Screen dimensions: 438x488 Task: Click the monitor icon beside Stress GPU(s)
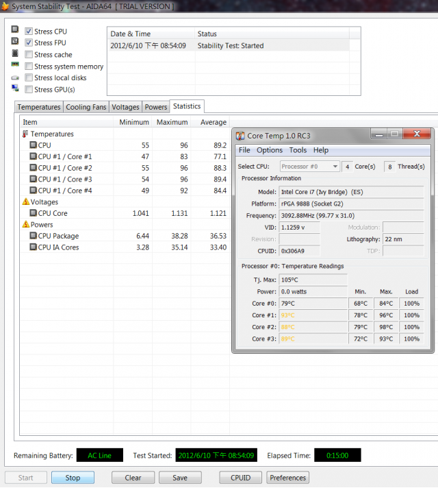[x=15, y=88]
